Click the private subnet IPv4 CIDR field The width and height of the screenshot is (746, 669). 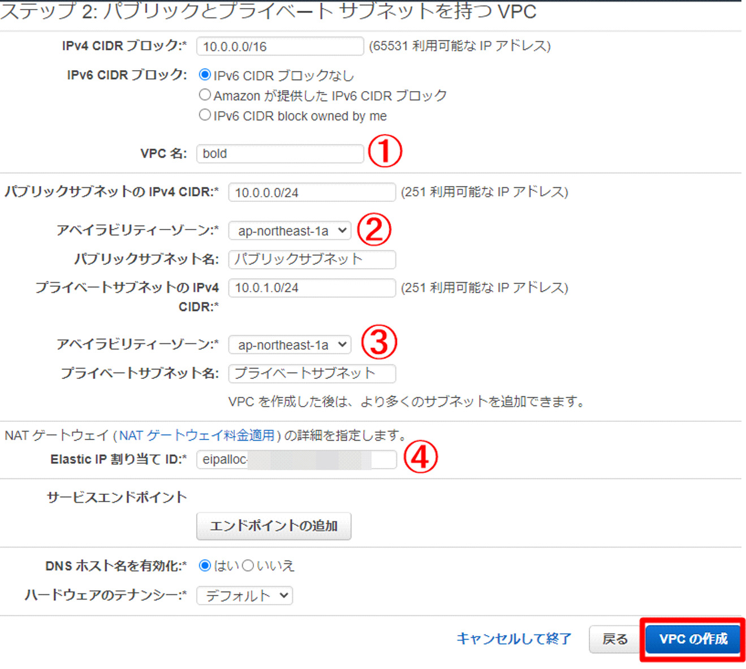(311, 288)
